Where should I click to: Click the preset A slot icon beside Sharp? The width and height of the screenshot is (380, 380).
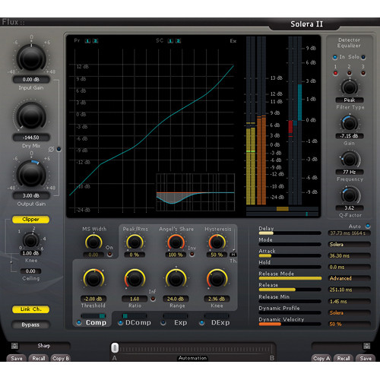[x=14, y=346]
